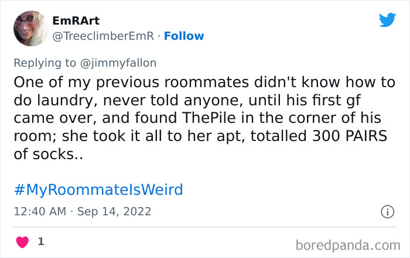Click the EmRArt display name
The height and width of the screenshot is (258, 410).
pyautogui.click(x=76, y=20)
